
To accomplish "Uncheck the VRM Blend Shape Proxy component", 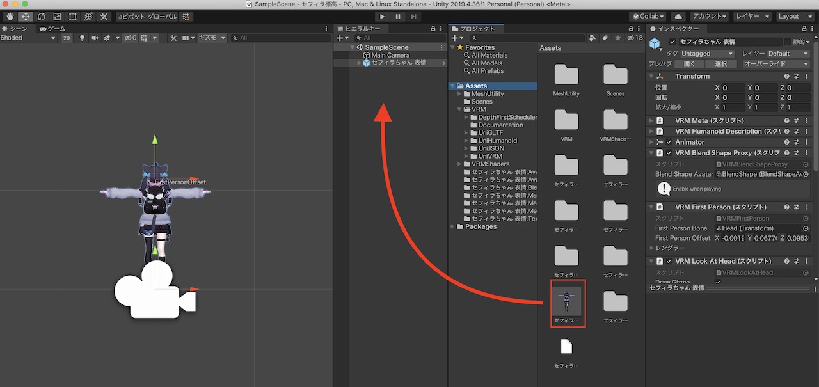I will point(669,152).
